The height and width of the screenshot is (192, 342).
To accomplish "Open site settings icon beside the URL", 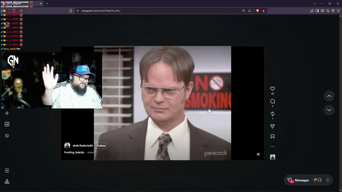I will (x=77, y=11).
